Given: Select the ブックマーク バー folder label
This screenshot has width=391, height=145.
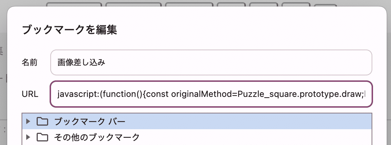Looking at the screenshot, I should (x=89, y=122).
